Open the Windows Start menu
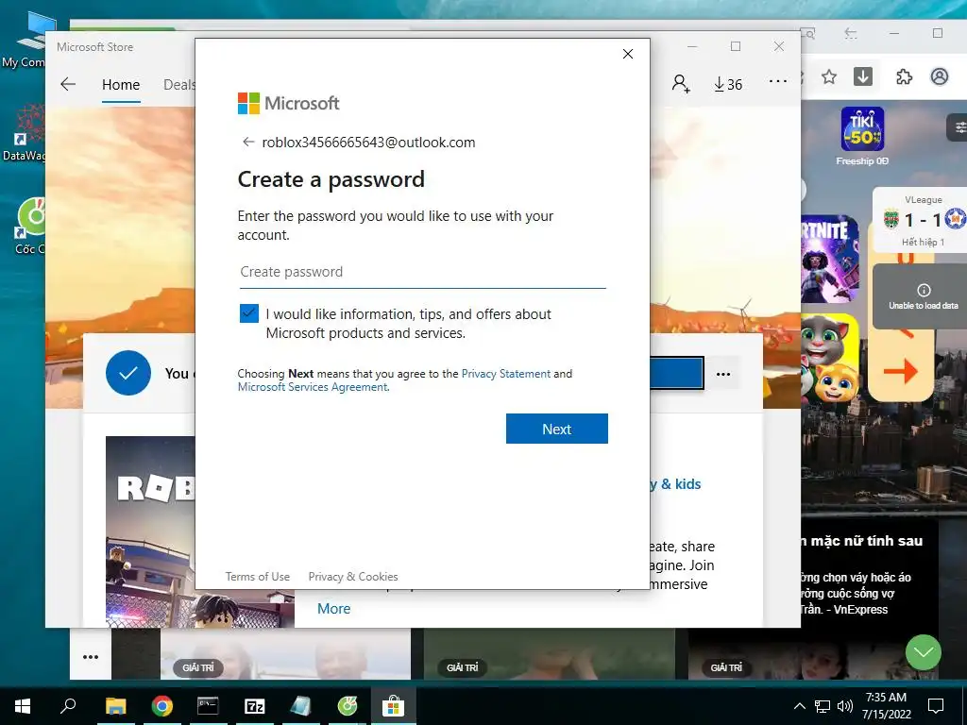967x725 pixels. [23, 706]
